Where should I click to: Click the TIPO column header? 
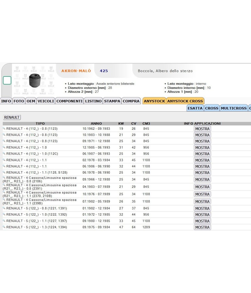point(40,124)
